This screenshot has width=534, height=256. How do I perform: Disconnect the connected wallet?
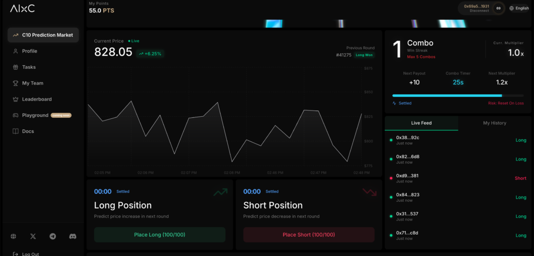(479, 11)
